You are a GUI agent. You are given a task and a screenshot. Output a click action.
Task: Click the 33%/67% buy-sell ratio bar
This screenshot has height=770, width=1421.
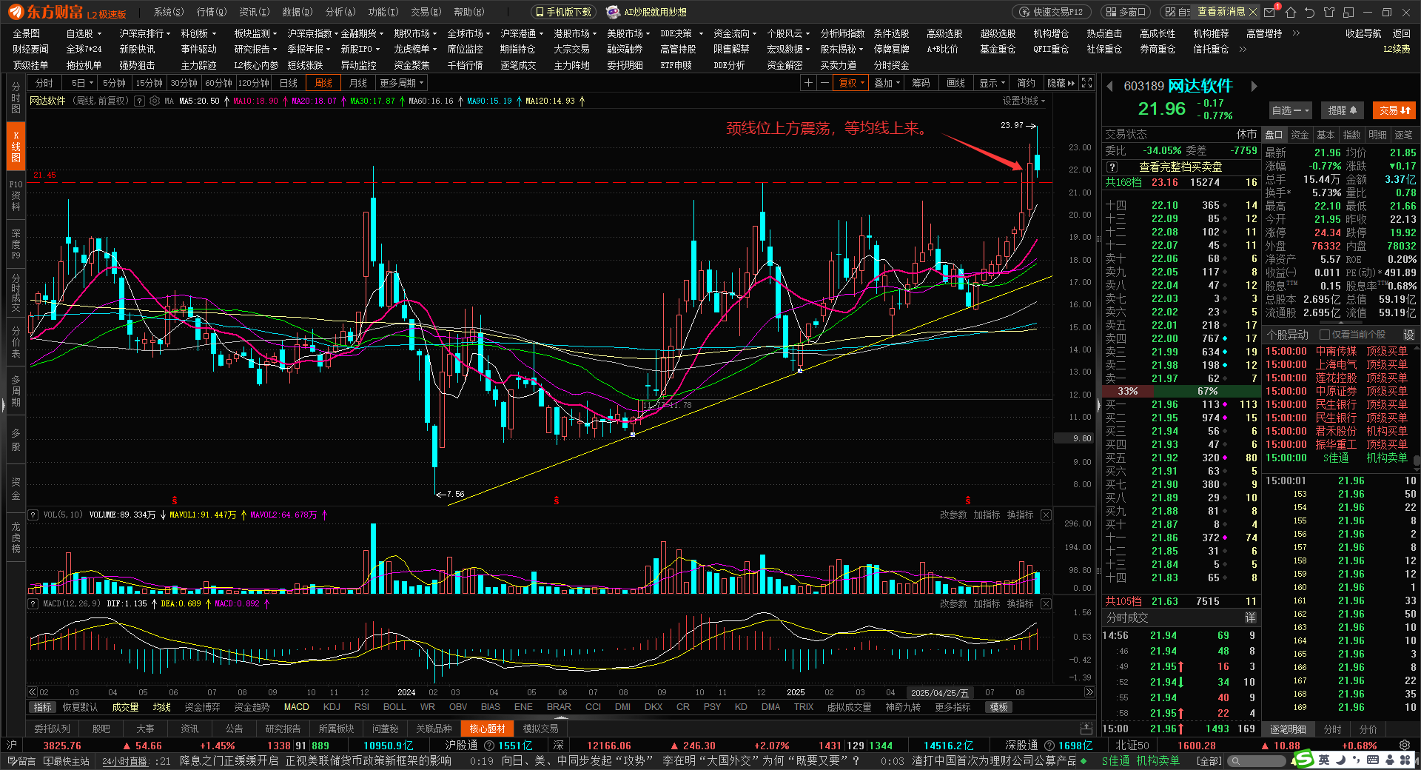[1180, 391]
